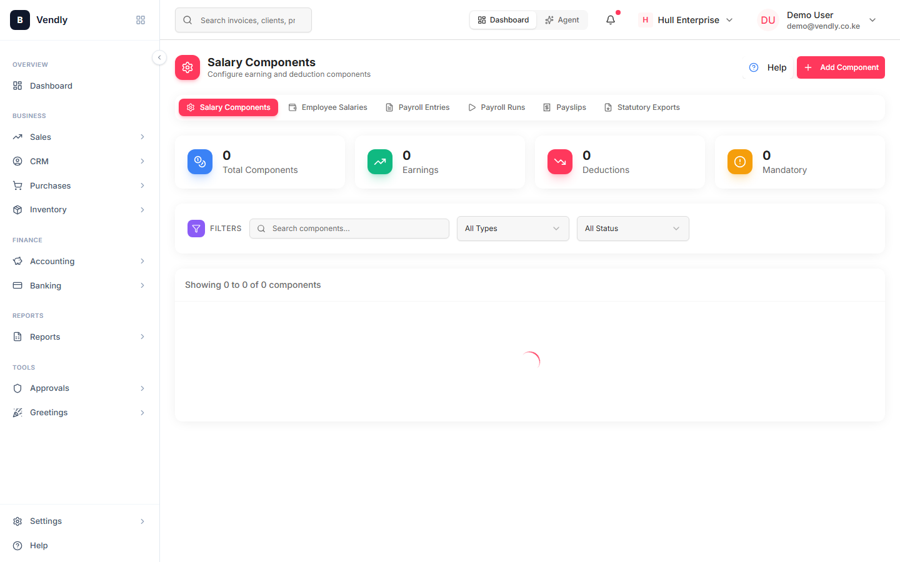The image size is (900, 562).
Task: Click the notification bell icon
Action: [611, 20]
